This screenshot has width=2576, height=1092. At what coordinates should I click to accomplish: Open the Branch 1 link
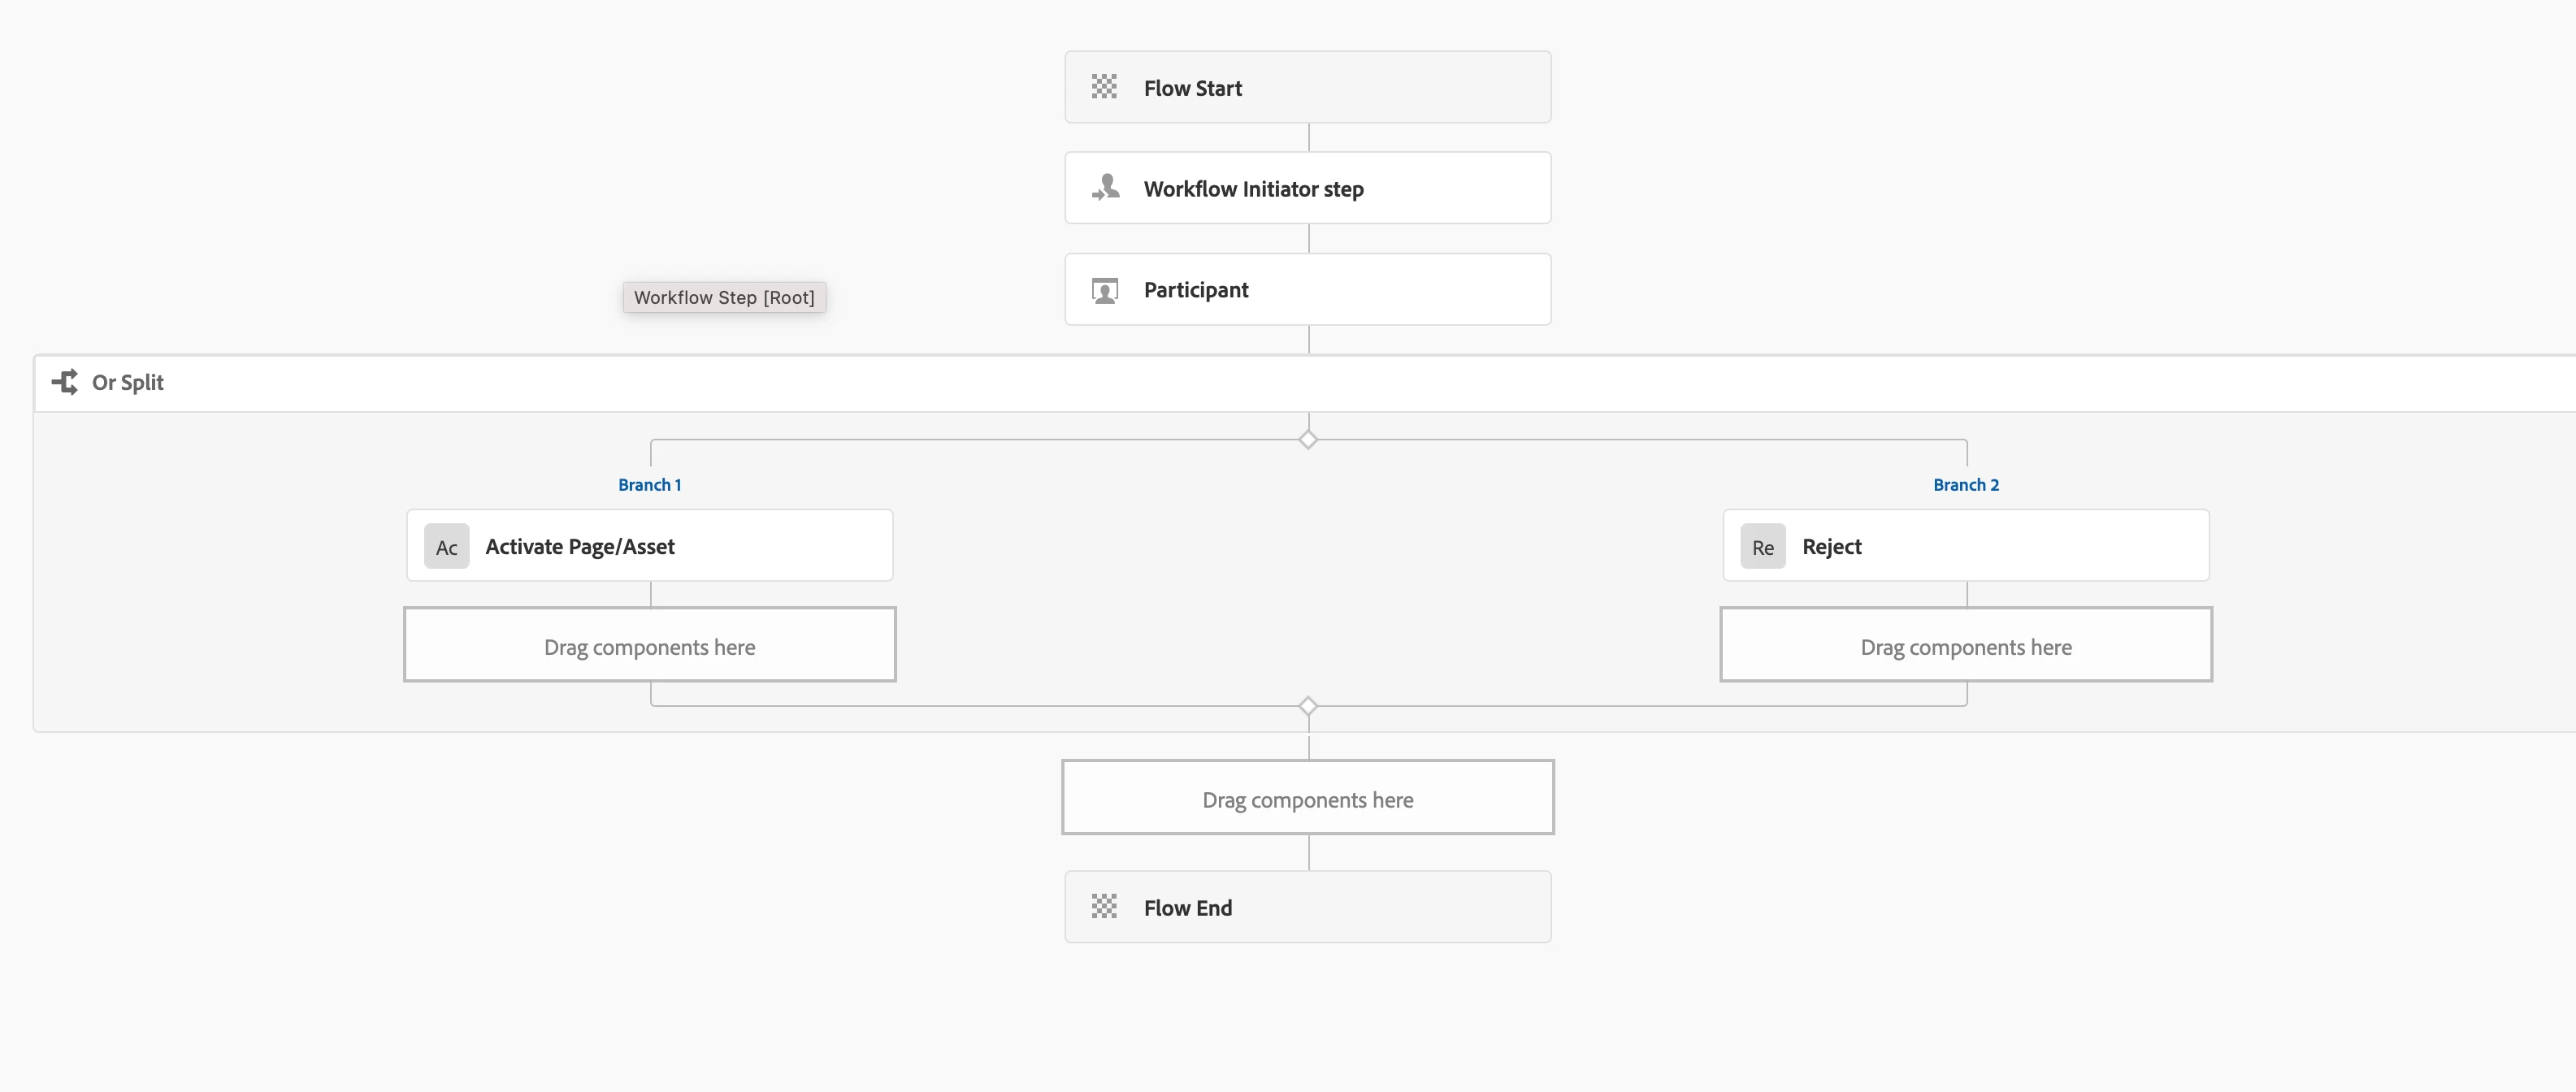point(649,485)
